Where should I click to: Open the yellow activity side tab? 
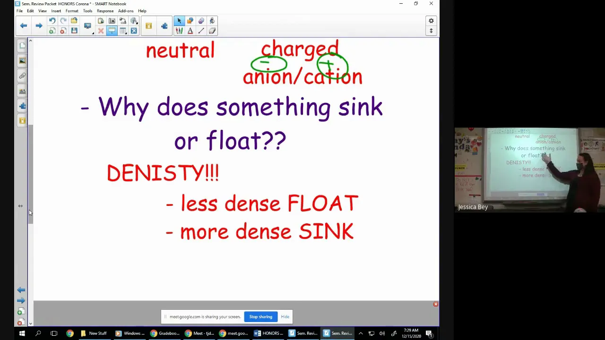[22, 121]
